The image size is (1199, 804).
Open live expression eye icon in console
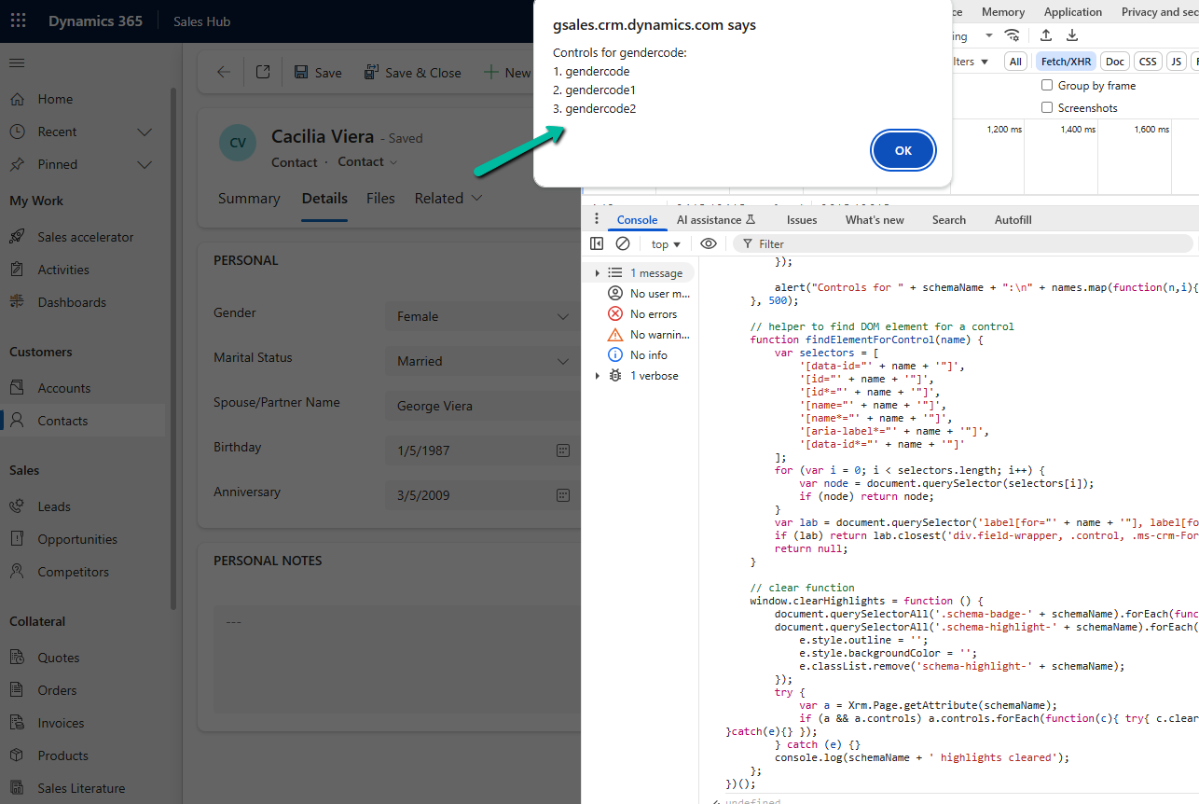pos(709,243)
